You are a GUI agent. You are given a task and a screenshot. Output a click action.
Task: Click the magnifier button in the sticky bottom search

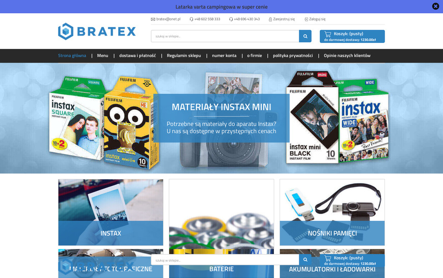[305, 260]
